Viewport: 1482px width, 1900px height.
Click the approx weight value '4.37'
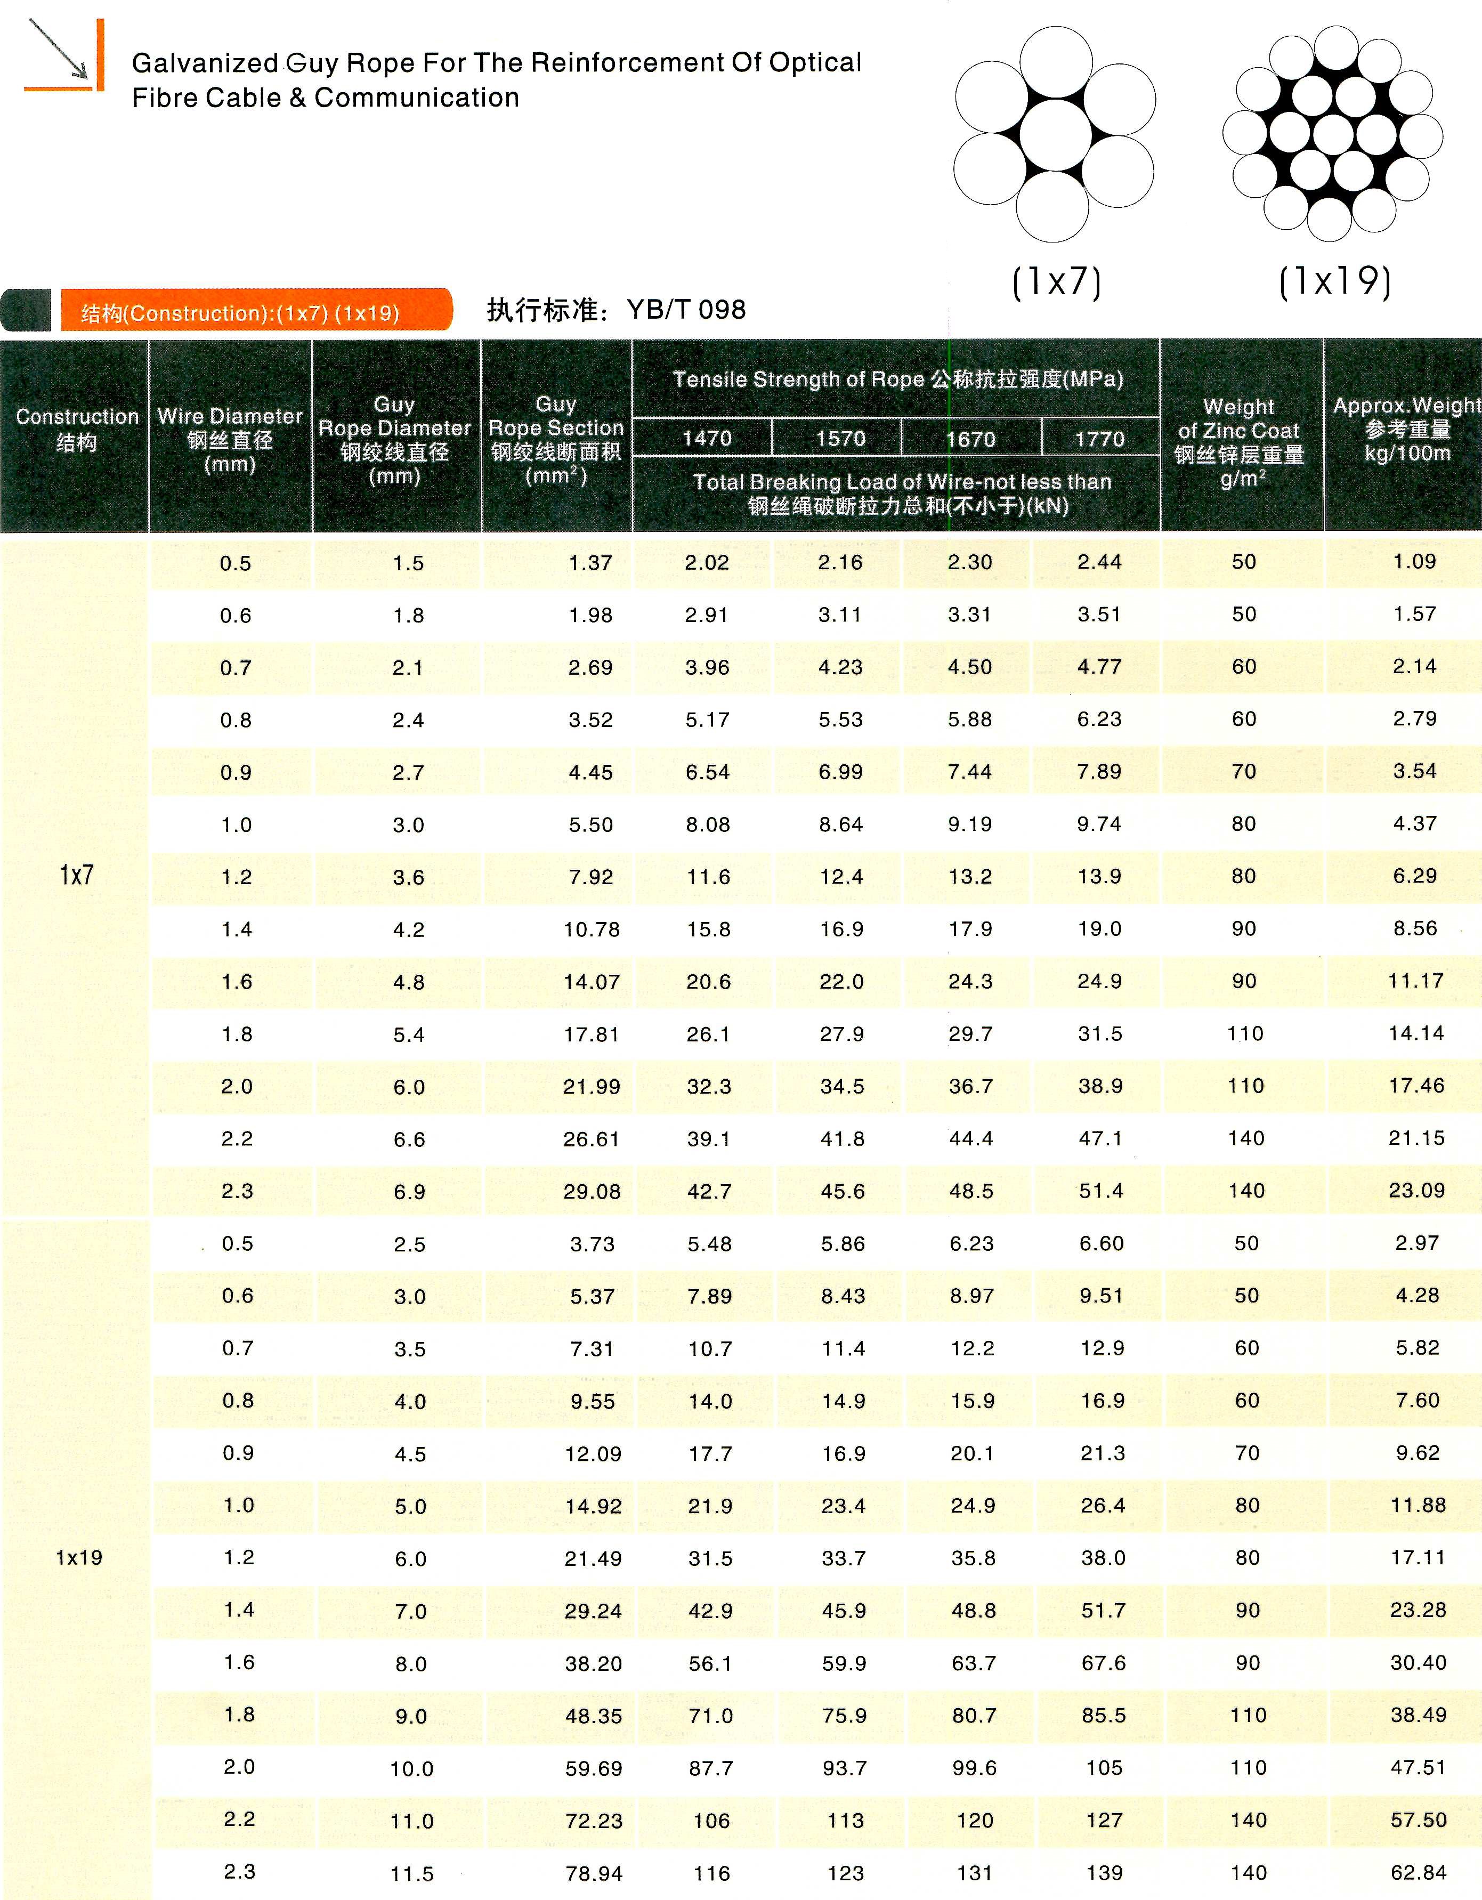1415,823
